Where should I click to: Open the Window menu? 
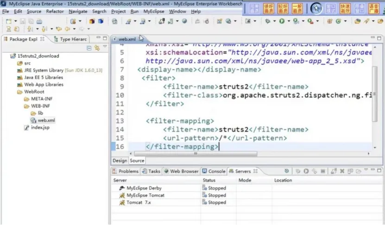[177, 11]
